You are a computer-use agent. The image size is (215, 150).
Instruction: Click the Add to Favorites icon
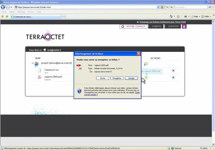coord(7,17)
